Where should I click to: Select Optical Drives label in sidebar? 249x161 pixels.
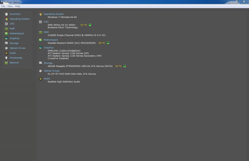coord(18,48)
